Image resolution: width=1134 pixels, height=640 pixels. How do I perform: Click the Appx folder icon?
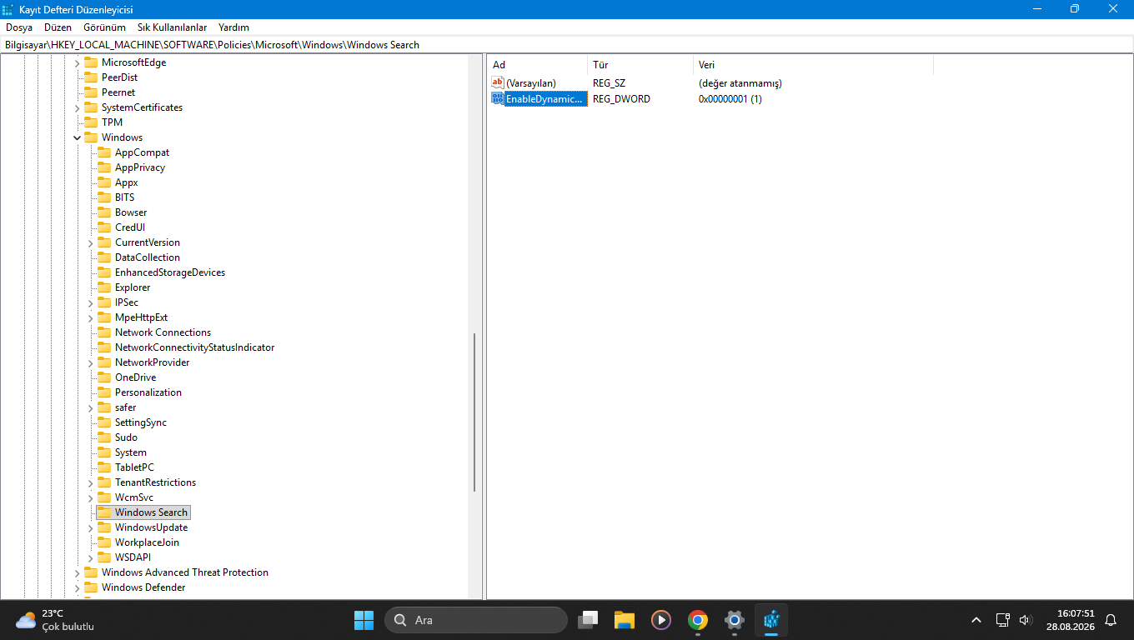click(103, 182)
